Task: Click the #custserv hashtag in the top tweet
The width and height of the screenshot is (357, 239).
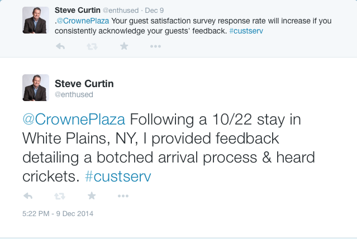Action: click(246, 31)
